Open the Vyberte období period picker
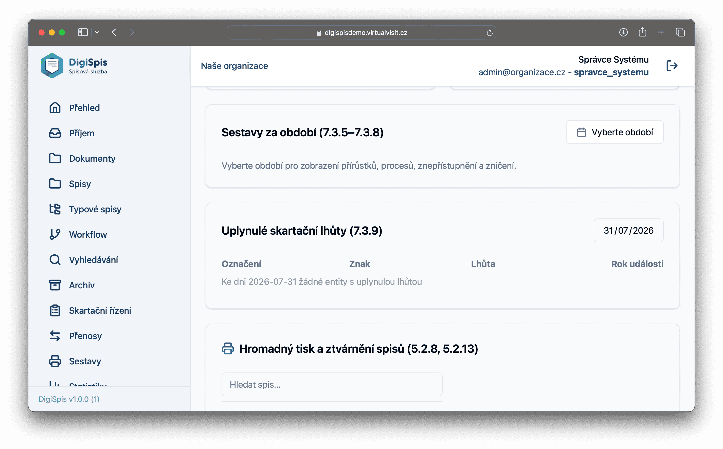Viewport: 723px width, 449px height. click(x=614, y=132)
